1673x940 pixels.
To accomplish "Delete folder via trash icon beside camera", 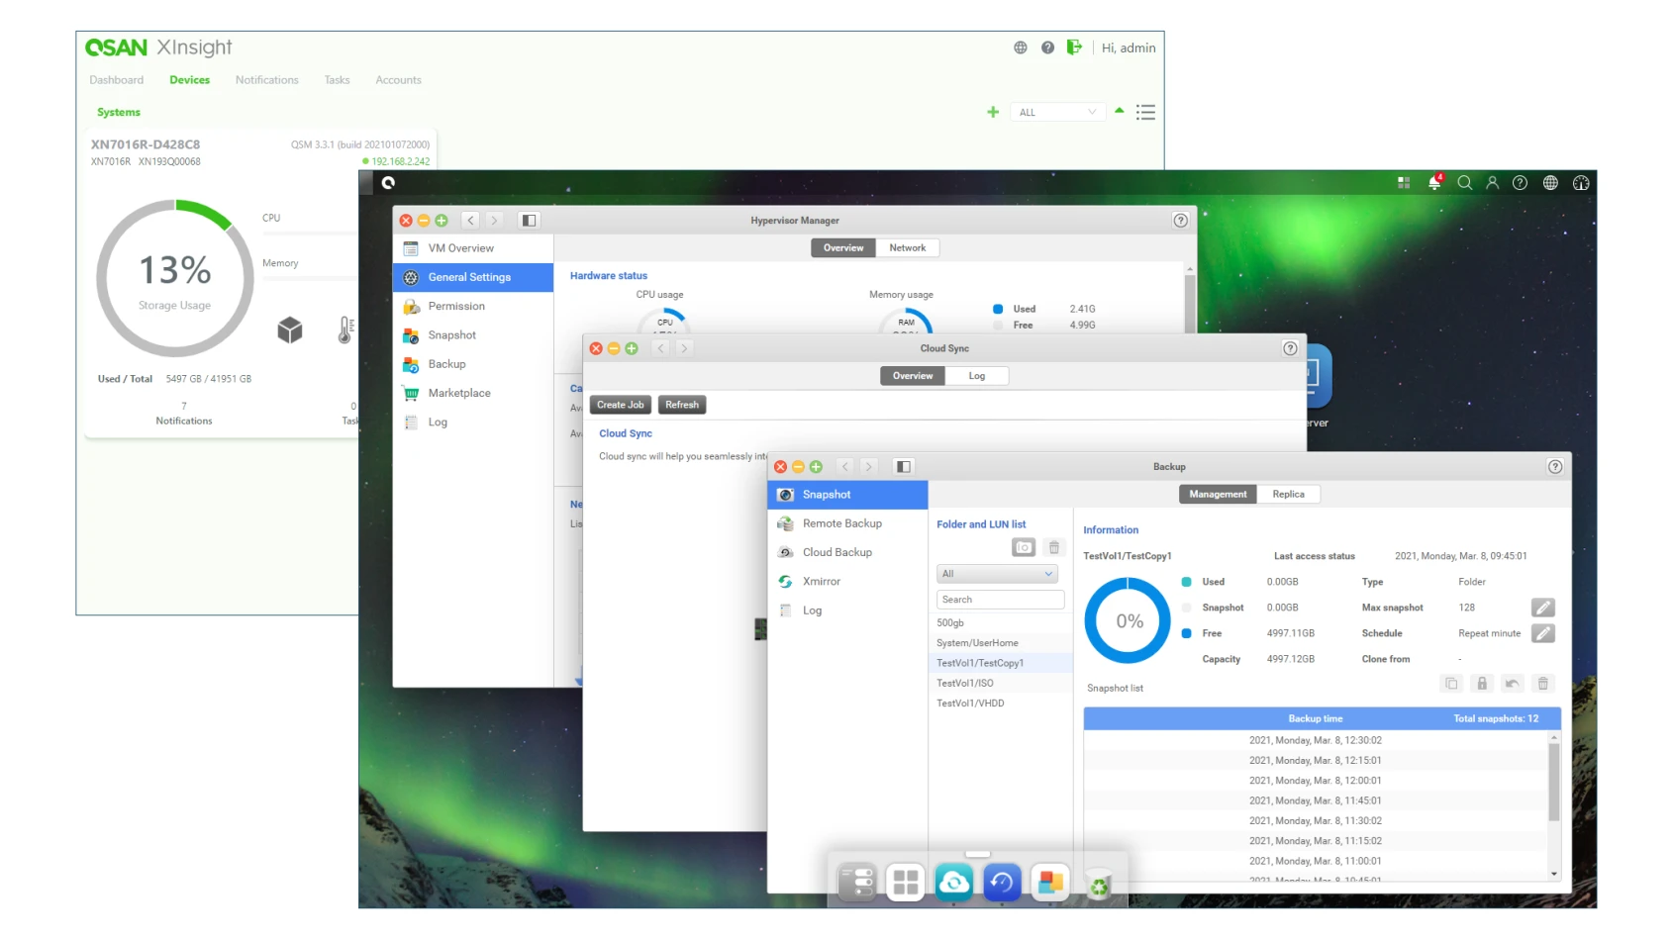I will (x=1054, y=547).
